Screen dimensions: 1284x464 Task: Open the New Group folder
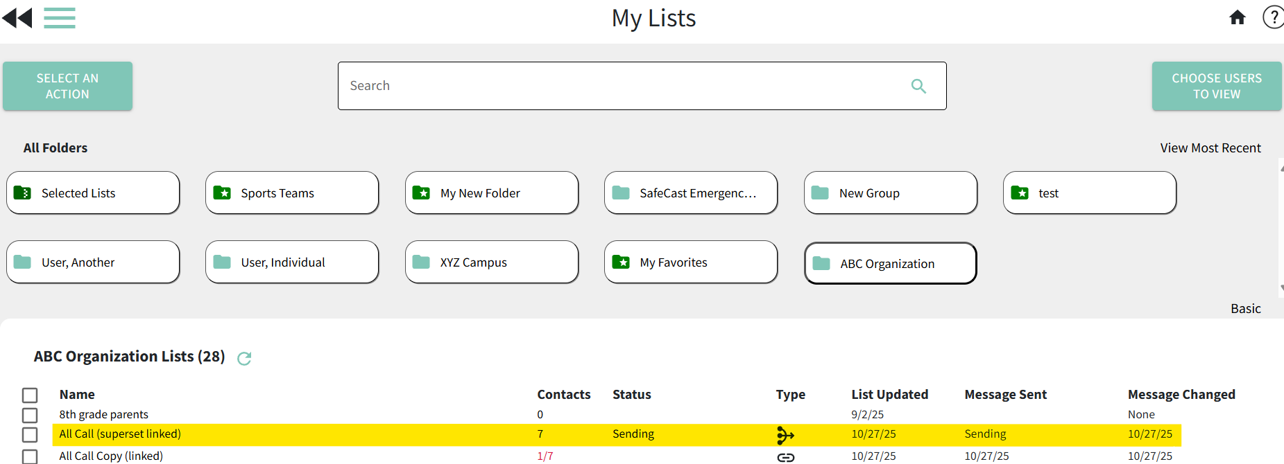(891, 193)
